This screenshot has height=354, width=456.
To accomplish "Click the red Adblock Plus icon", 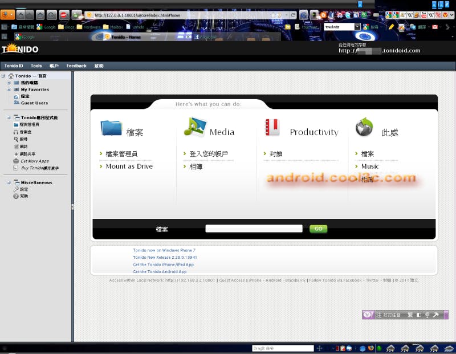I will (64, 15).
